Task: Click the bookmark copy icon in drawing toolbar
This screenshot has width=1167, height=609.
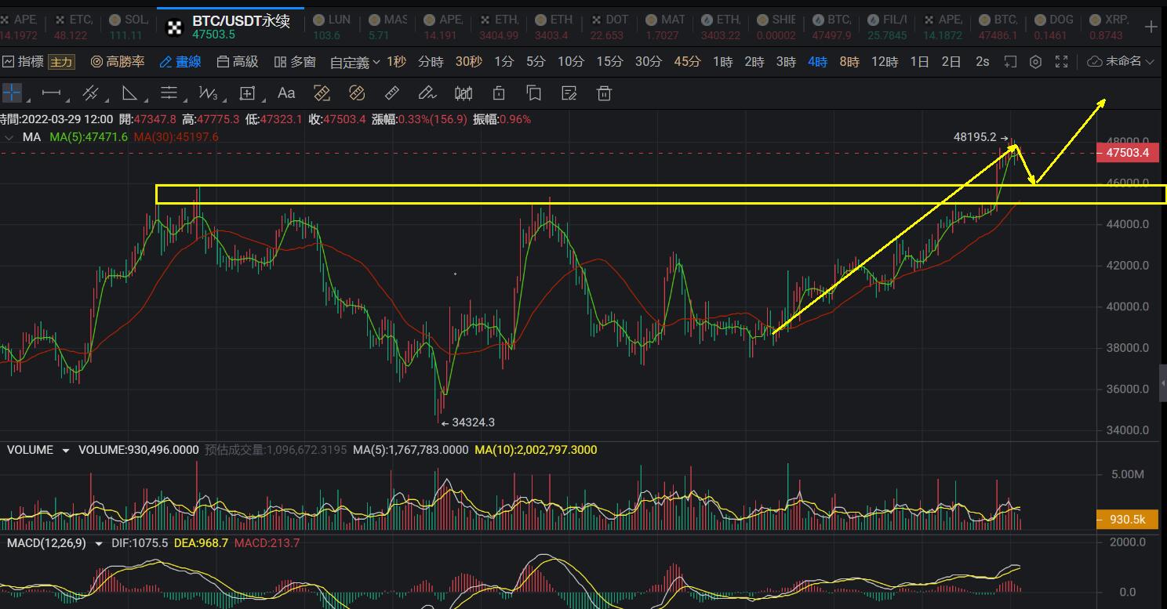Action: pos(534,93)
